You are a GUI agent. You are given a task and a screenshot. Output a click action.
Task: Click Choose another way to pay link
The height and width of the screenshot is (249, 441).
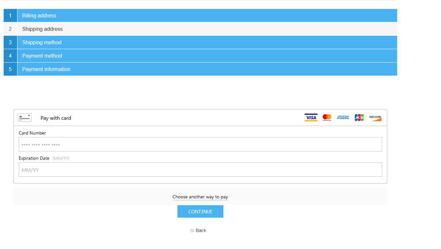(x=200, y=197)
